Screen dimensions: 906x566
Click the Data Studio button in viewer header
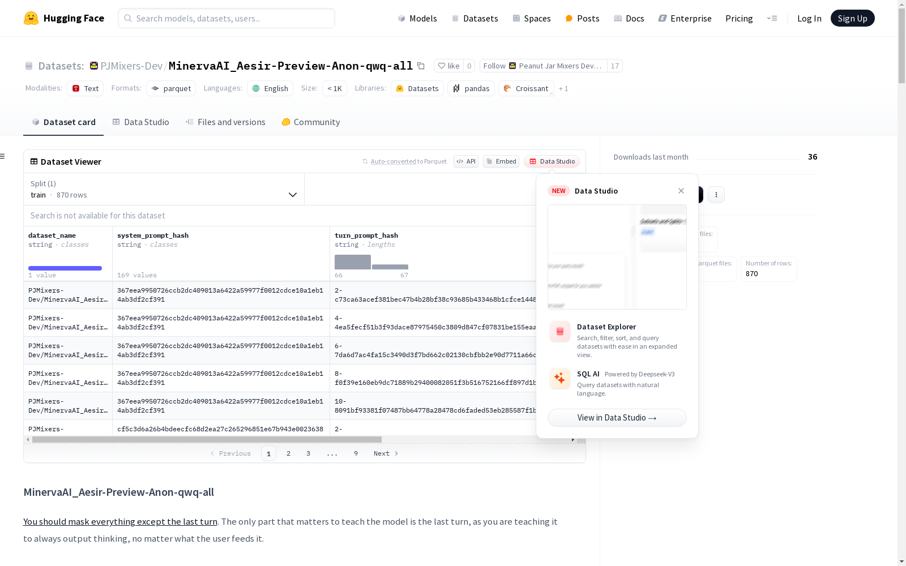552,161
